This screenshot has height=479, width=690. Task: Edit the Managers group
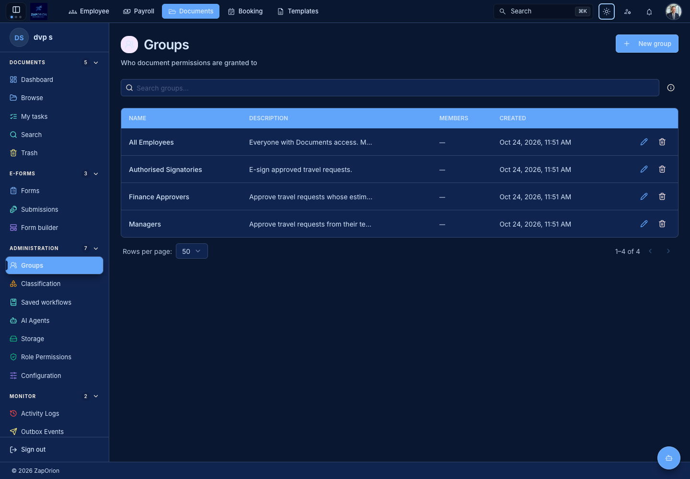click(x=644, y=224)
